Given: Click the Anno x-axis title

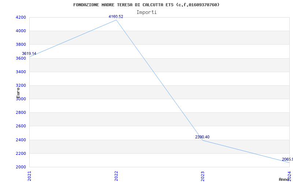Looking at the screenshot, I should [284, 179].
